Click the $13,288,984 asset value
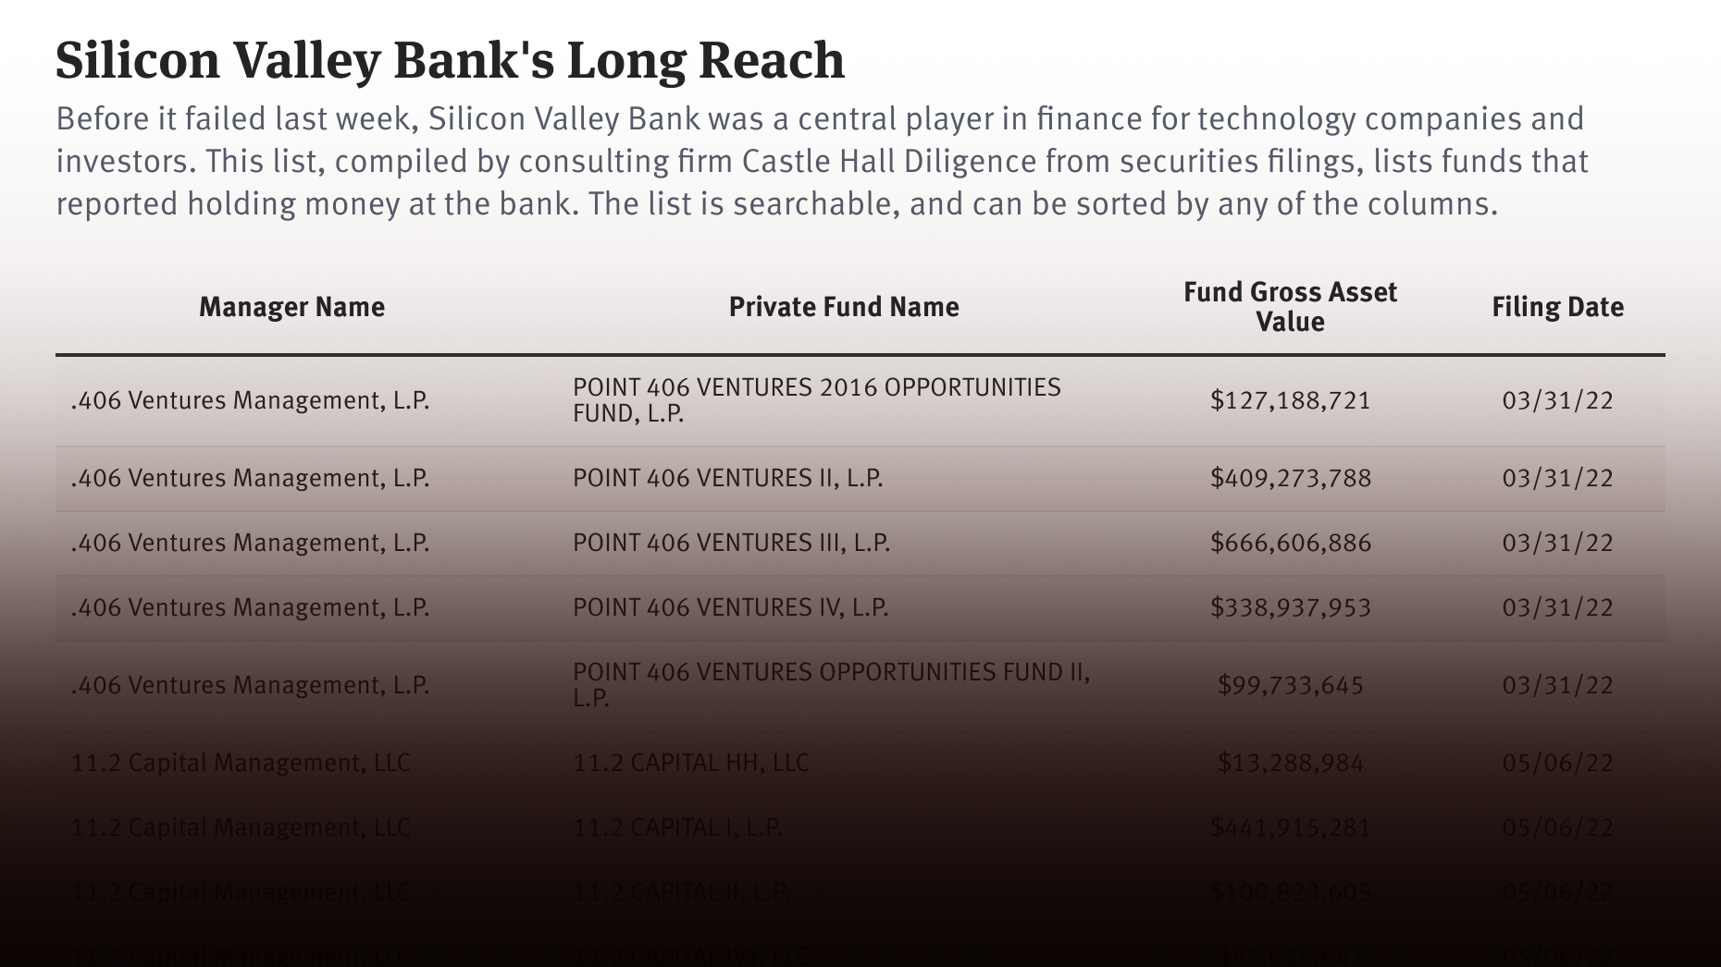This screenshot has height=967, width=1721. [x=1290, y=763]
